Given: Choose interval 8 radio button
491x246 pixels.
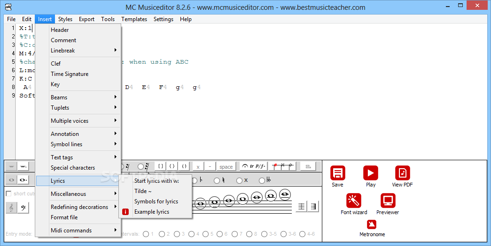Looking at the screenshot, I should pos(249,234).
